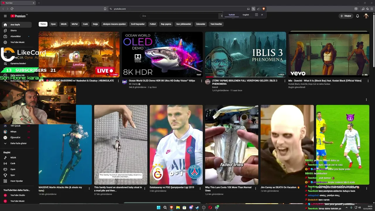Select Aksiyon-macera oyunları chip
Image resolution: width=375 pixels, height=211 pixels.
(x=114, y=24)
